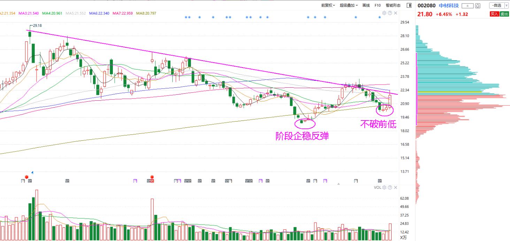Click the main chart help question icon
Viewport: 510px width, 241px height.
click(390, 13)
